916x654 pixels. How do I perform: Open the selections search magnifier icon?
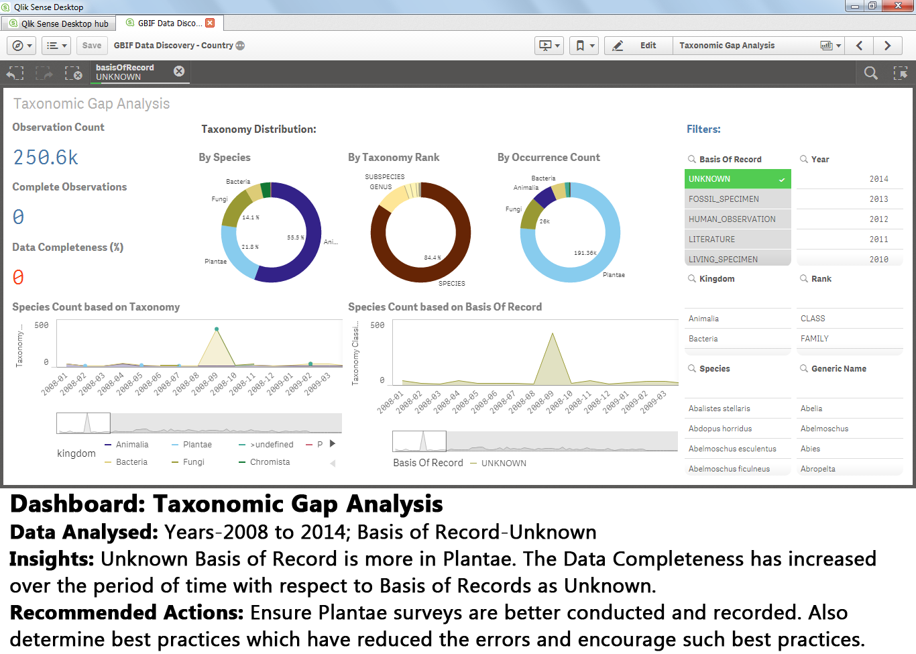pos(870,73)
